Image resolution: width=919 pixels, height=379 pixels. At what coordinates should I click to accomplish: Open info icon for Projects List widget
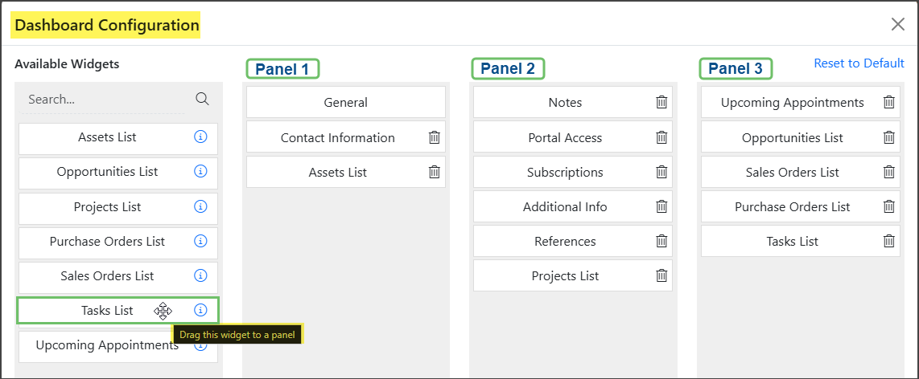pos(201,207)
